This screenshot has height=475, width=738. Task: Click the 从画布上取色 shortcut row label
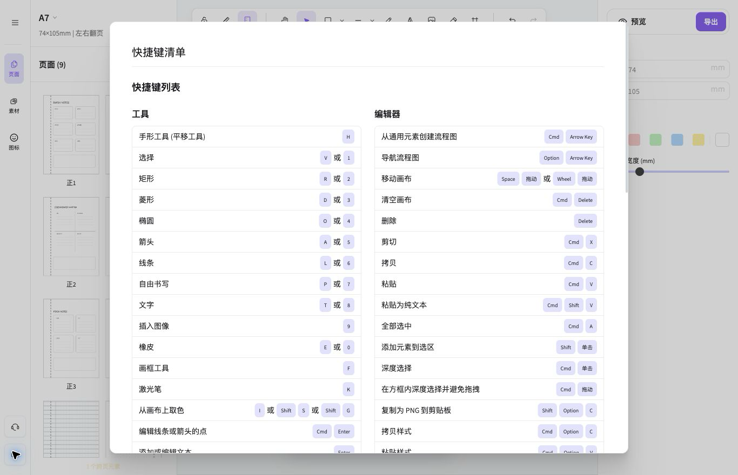click(162, 410)
